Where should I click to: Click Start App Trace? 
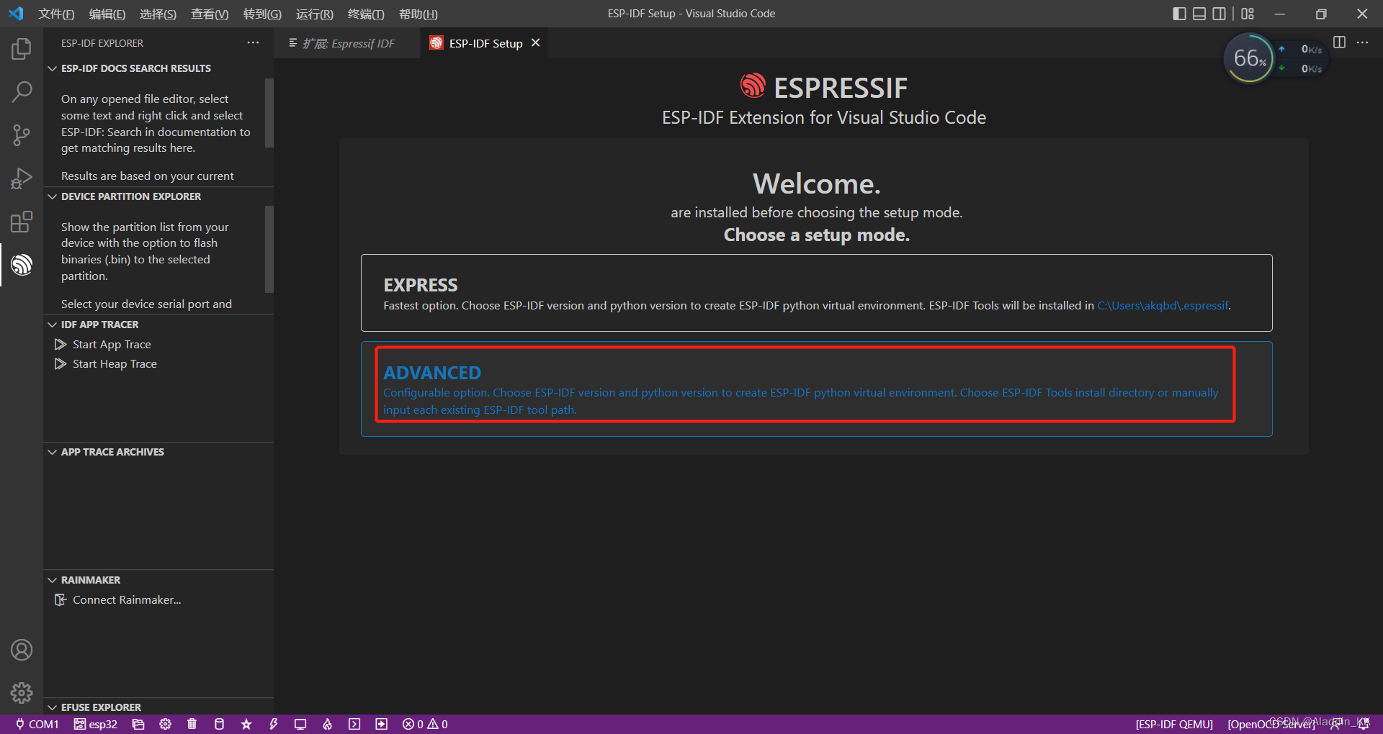click(x=112, y=345)
